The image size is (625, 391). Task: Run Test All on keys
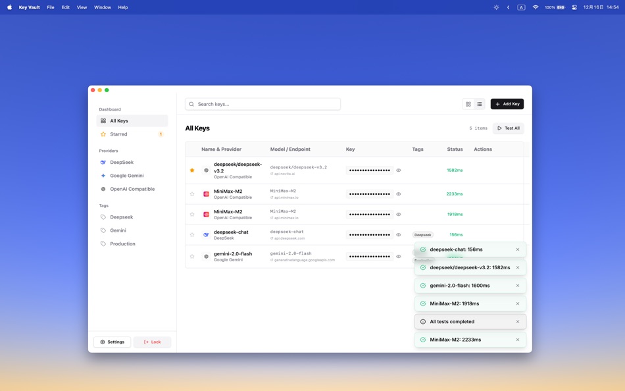point(508,128)
